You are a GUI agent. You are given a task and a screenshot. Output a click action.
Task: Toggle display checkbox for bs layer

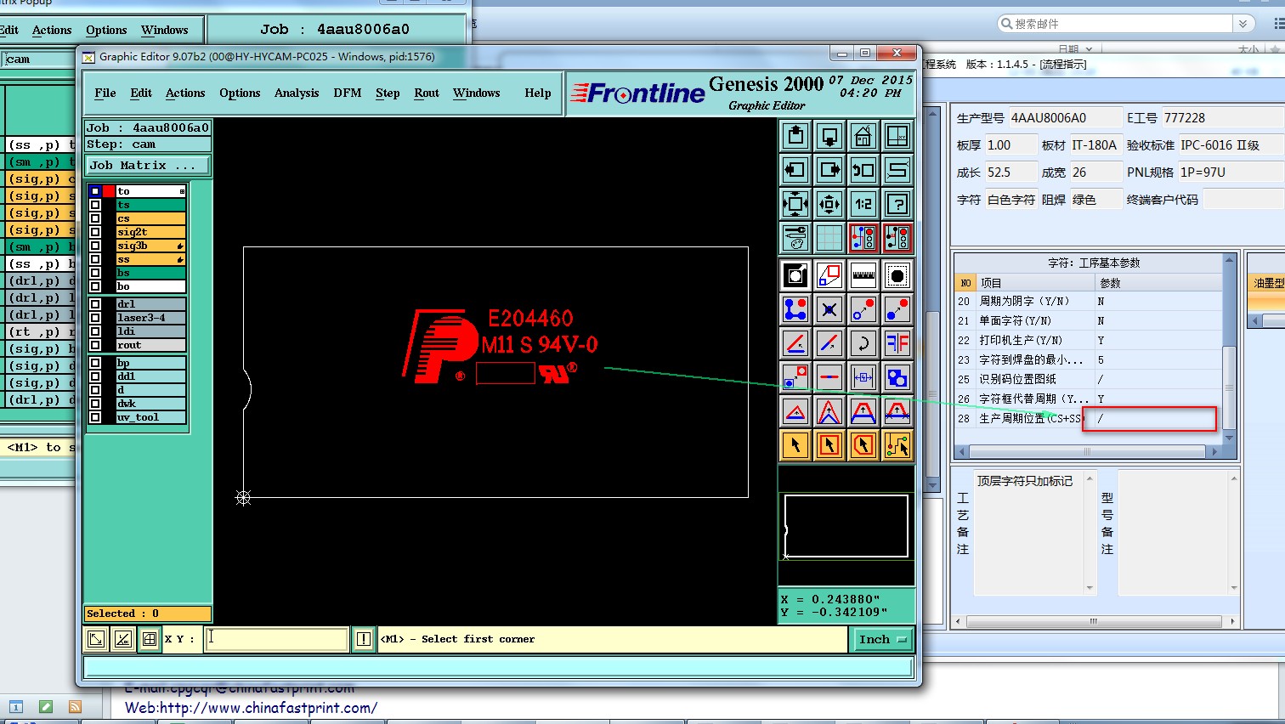[x=95, y=273]
